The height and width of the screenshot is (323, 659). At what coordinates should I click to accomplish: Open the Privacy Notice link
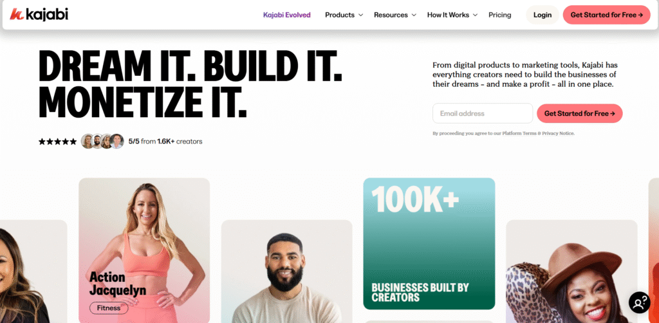(558, 134)
